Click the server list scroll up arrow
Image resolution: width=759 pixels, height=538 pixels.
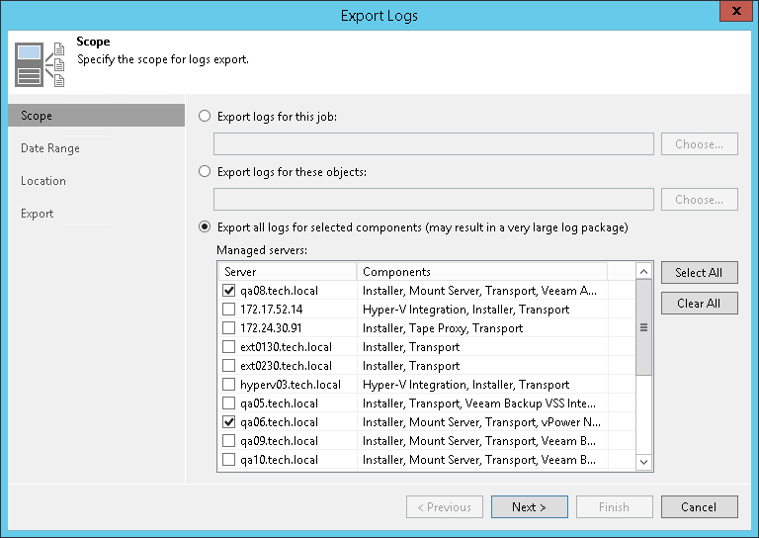643,271
